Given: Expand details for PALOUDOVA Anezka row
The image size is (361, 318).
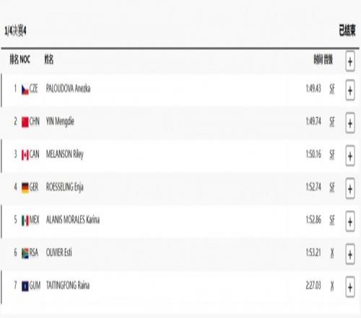Looking at the screenshot, I should 350,90.
